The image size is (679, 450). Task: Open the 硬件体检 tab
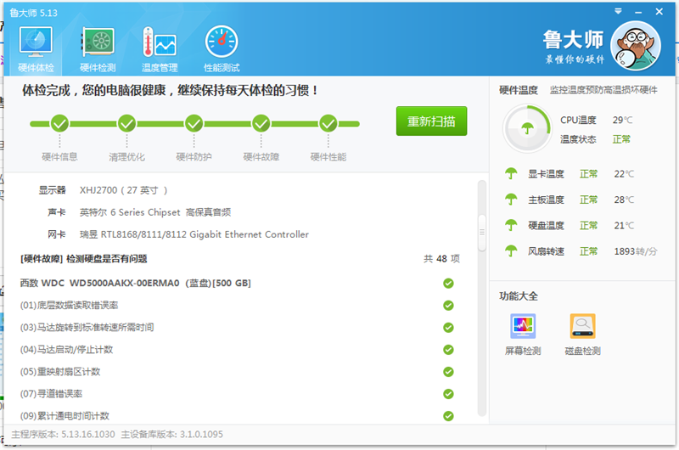[36, 49]
